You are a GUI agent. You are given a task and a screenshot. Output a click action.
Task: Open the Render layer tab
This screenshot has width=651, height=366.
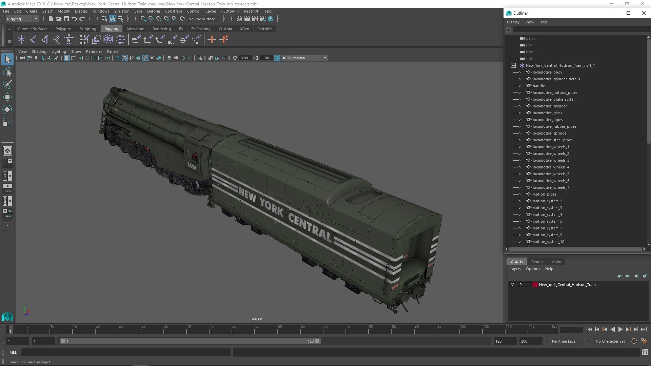click(537, 261)
